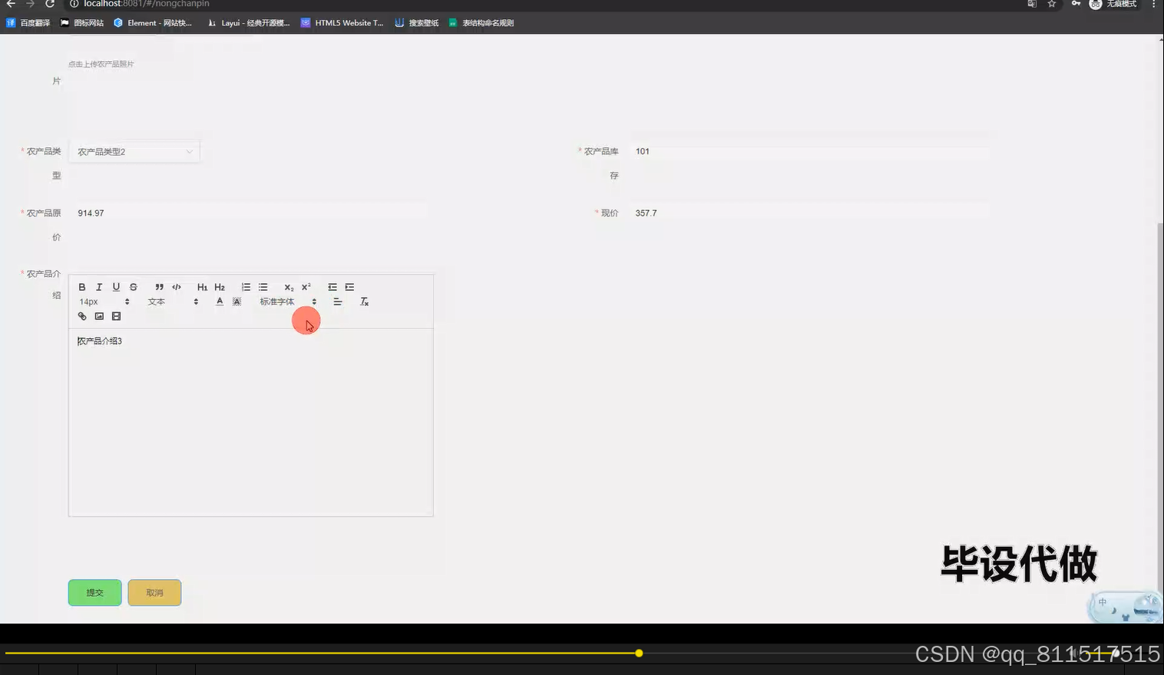Insert an image in the editor

pyautogui.click(x=99, y=316)
